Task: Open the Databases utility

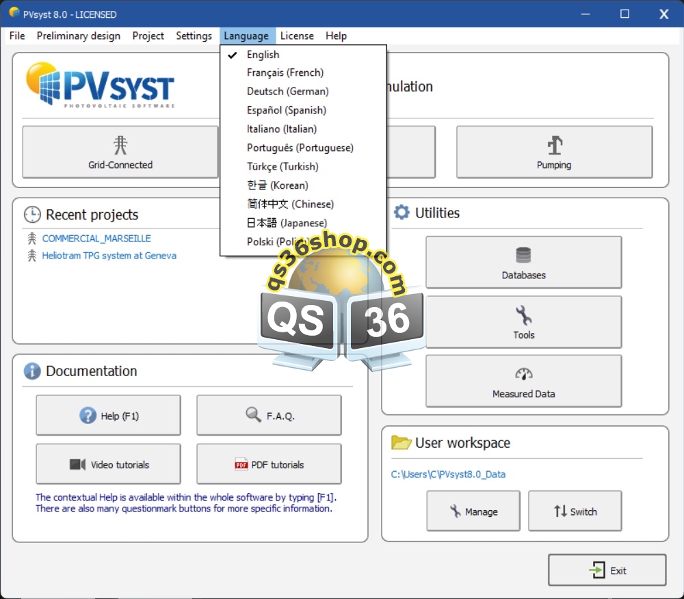Action: [x=523, y=262]
